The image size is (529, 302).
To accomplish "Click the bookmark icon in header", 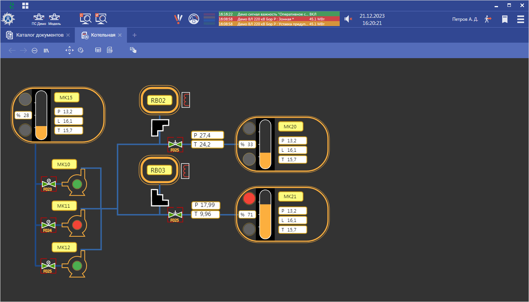I will pyautogui.click(x=504, y=19).
